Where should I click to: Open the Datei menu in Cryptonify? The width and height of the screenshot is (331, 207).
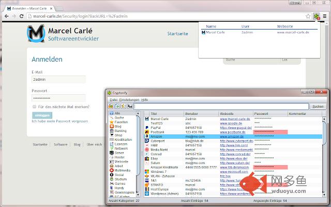point(114,100)
